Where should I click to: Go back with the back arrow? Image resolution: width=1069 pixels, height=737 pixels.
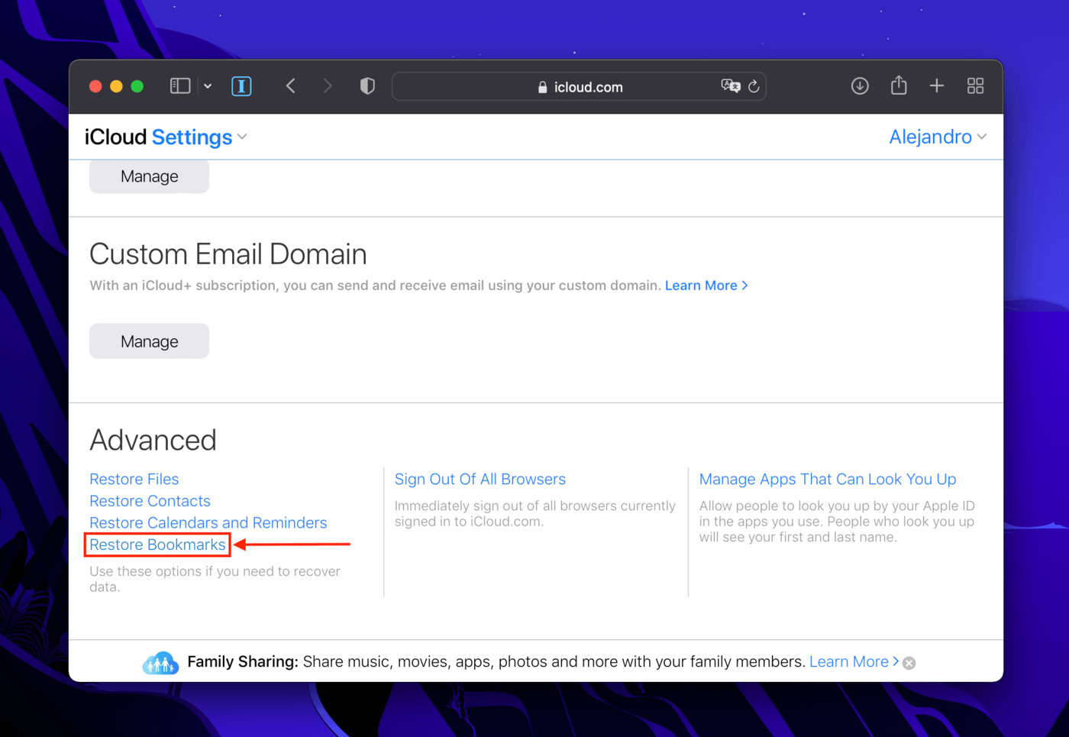tap(290, 86)
